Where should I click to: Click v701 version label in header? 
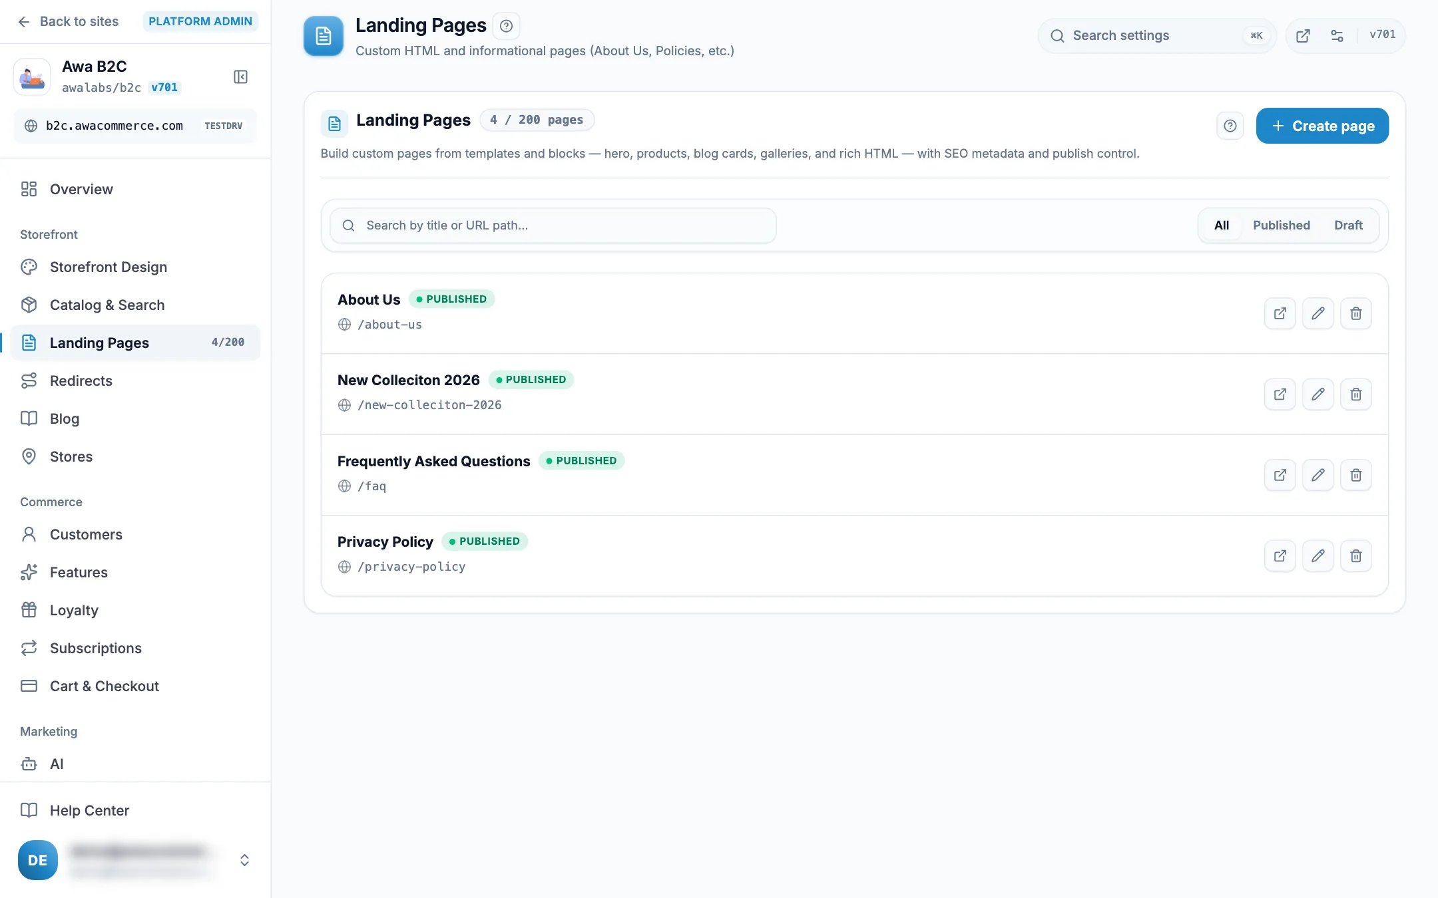1382,35
